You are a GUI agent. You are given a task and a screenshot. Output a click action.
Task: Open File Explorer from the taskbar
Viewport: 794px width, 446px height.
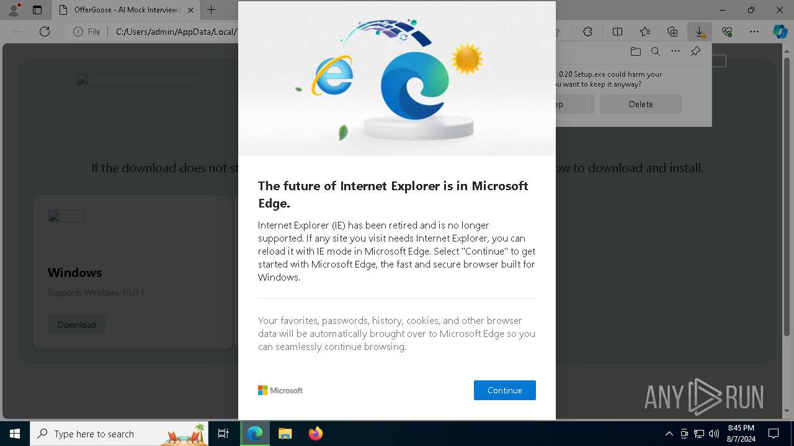(285, 434)
